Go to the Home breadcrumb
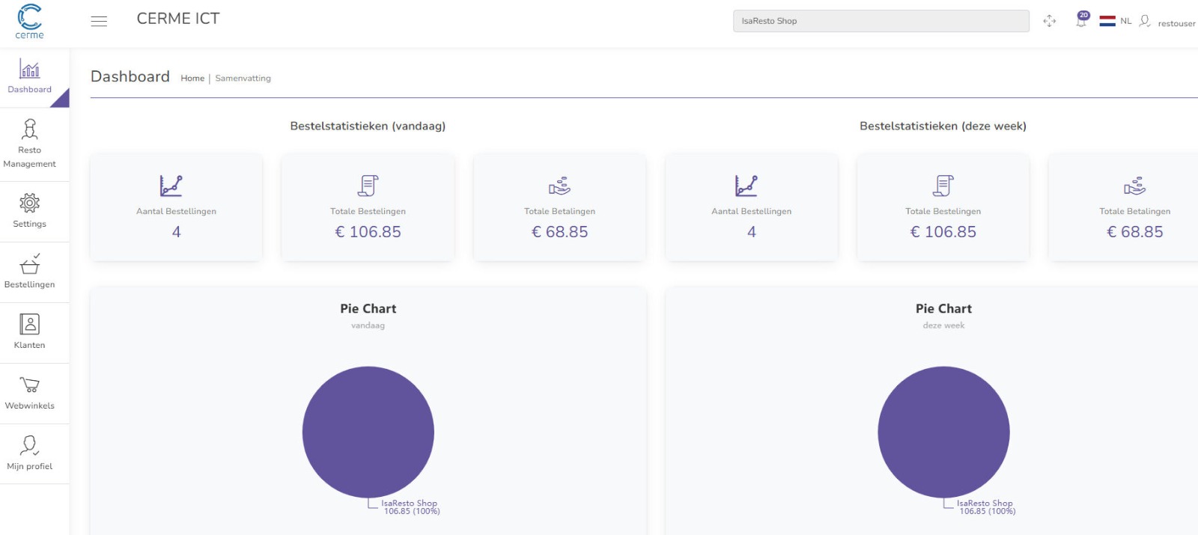Viewport: 1198px width, 535px height. click(192, 78)
